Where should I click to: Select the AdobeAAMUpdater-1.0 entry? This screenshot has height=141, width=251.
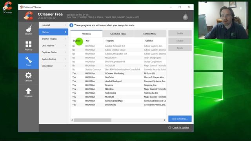coord(118,54)
